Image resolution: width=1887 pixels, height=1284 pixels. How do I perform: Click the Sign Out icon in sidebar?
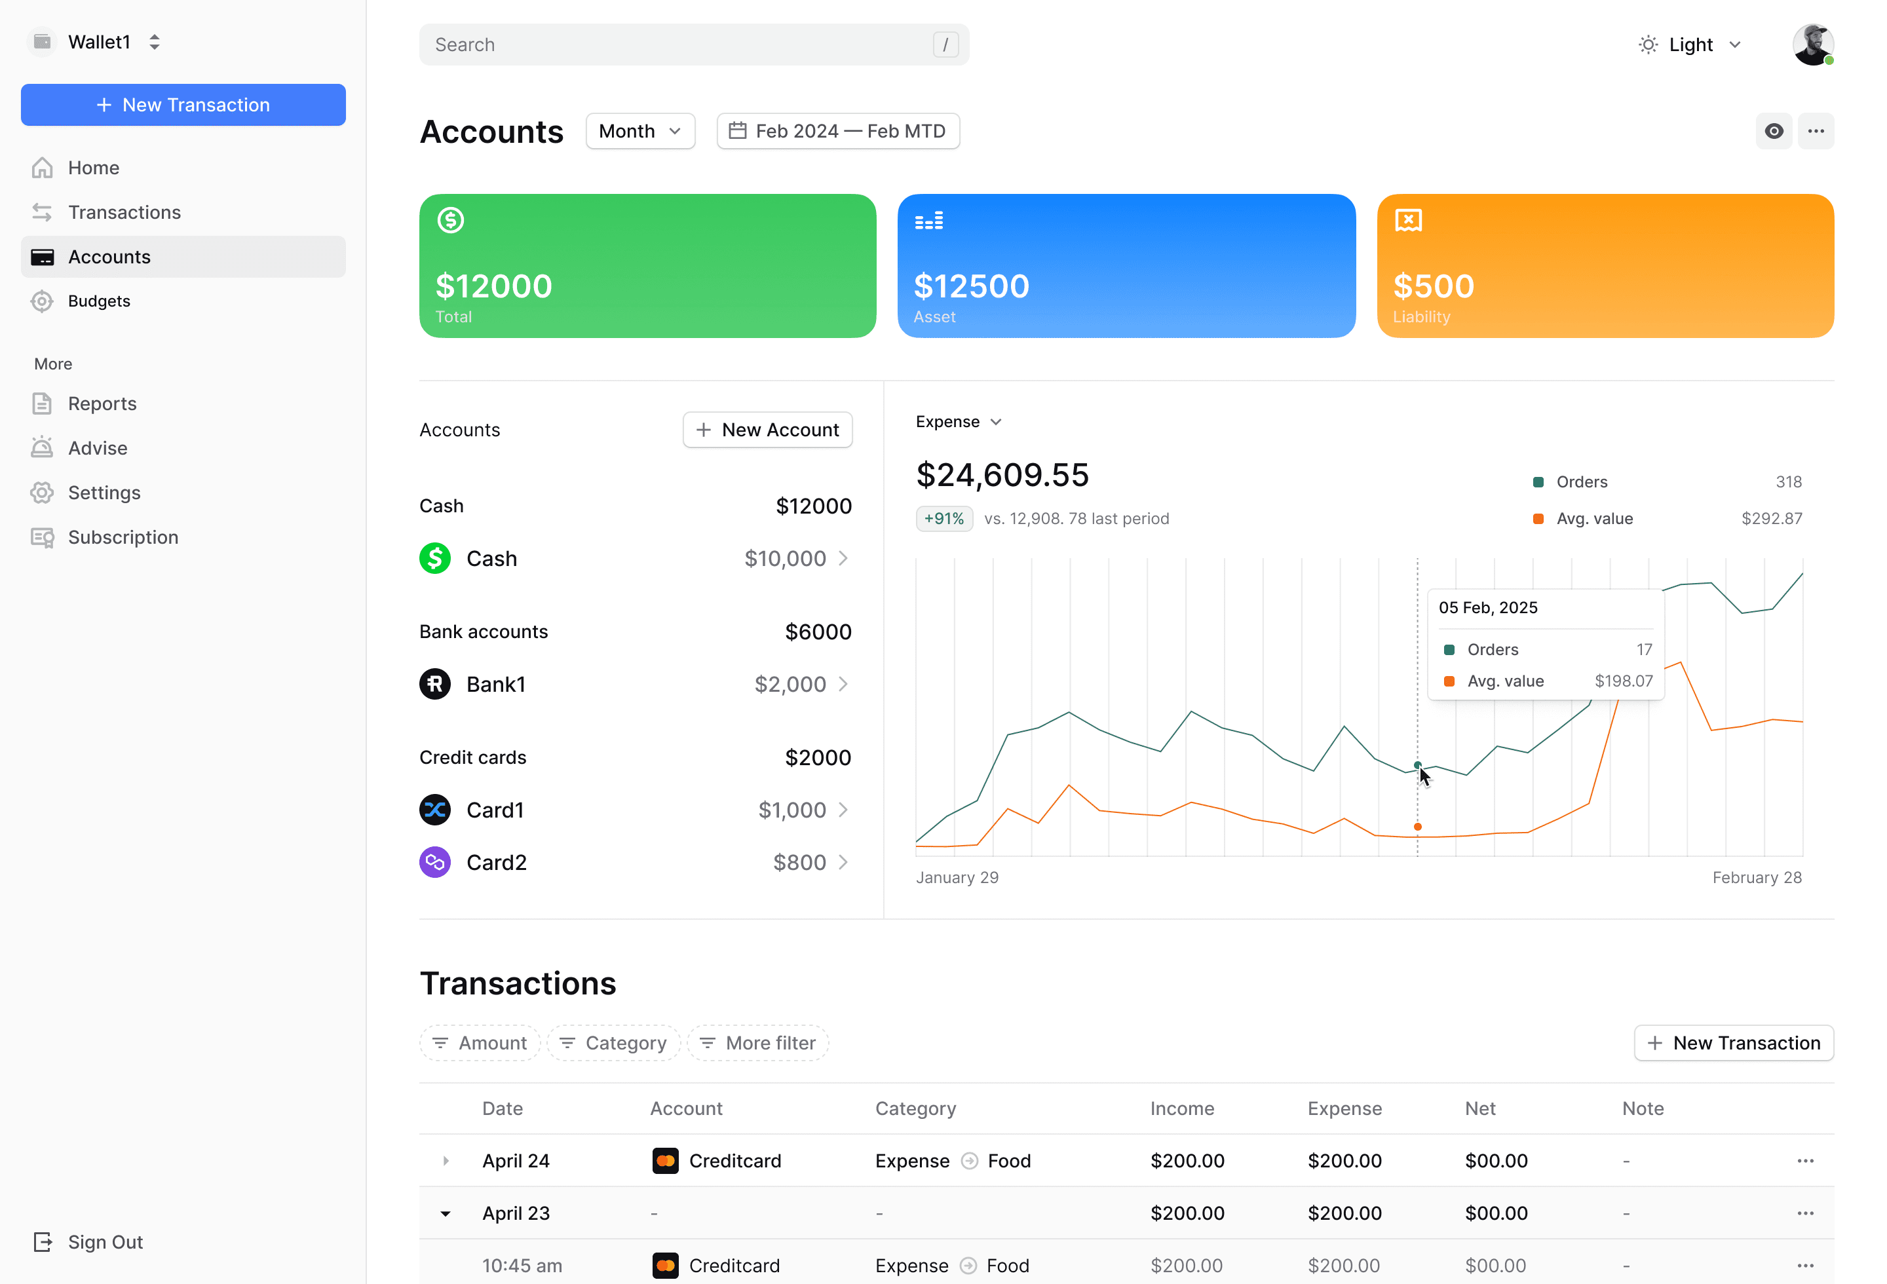click(x=42, y=1242)
